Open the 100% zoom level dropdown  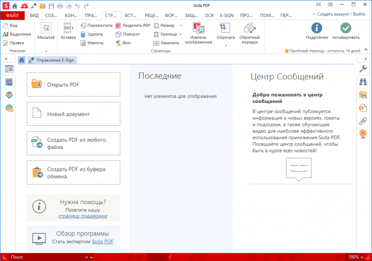tap(356, 257)
